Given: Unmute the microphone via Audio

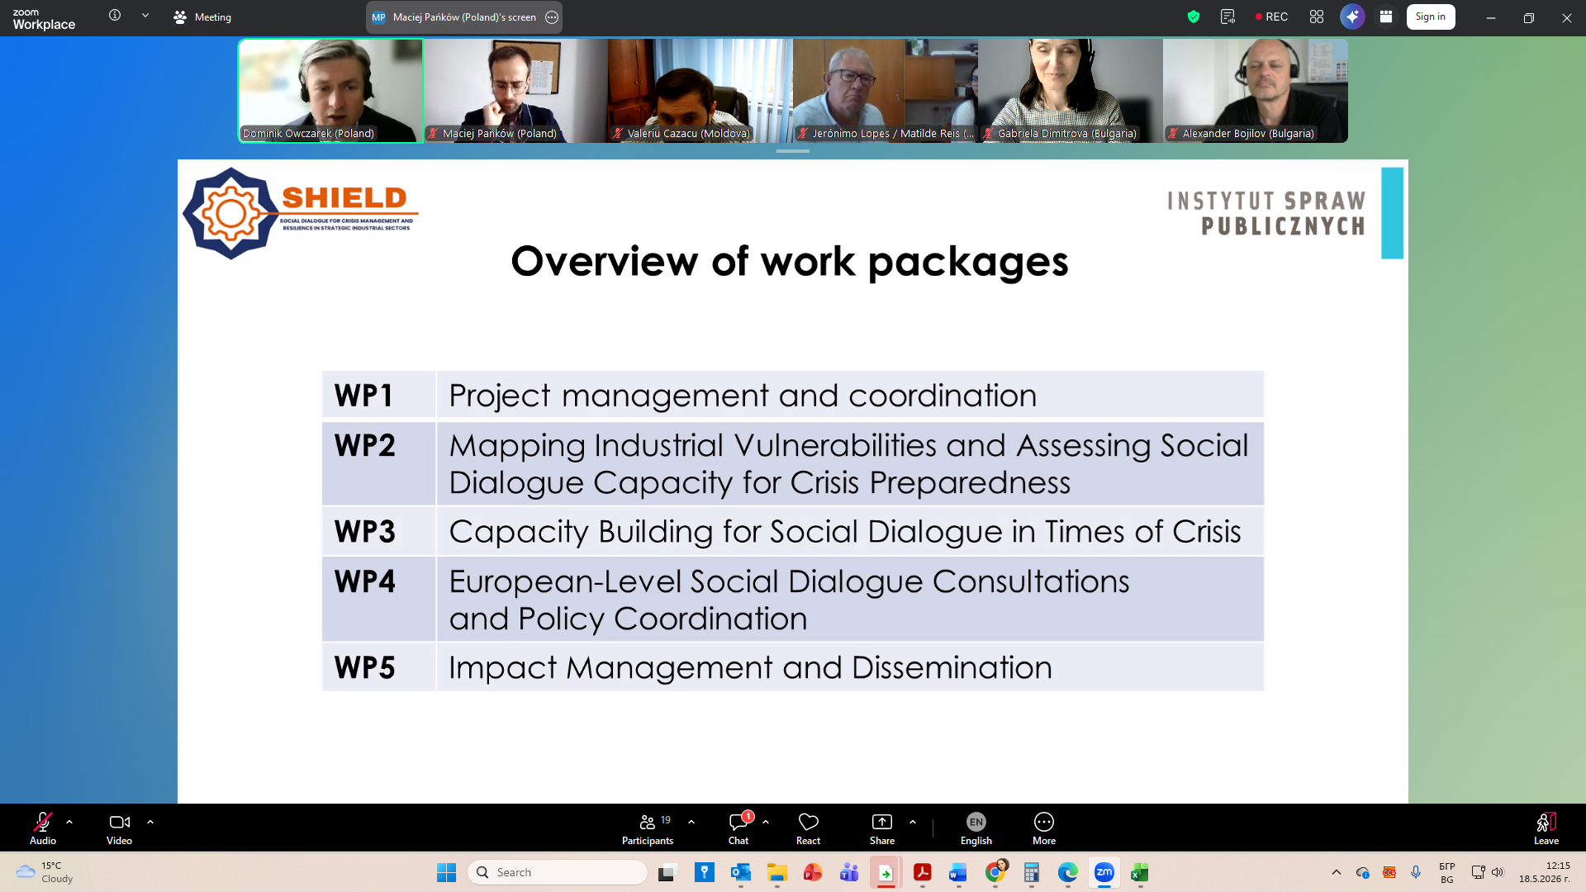Looking at the screenshot, I should click(x=43, y=828).
